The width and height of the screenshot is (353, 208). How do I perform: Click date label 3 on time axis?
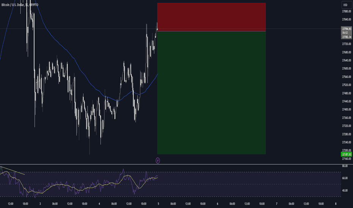pos(40,204)
